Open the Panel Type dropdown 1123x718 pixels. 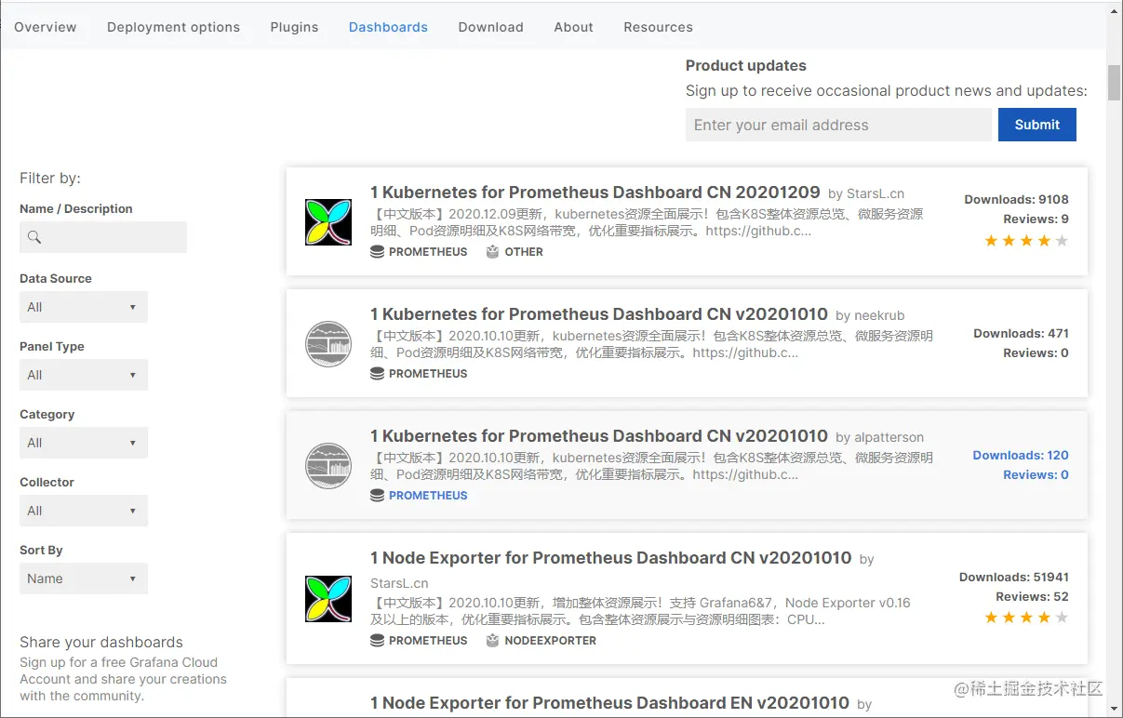[x=84, y=375]
